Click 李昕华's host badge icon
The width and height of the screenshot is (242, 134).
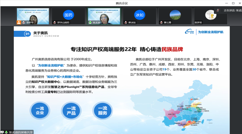coord(19,22)
